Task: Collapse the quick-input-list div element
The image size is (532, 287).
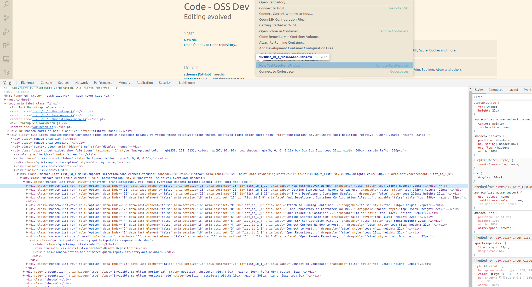Action: pyautogui.click(x=15, y=170)
